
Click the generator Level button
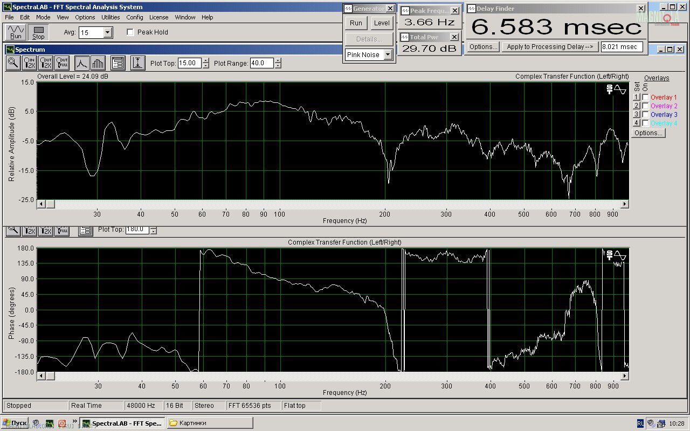382,23
